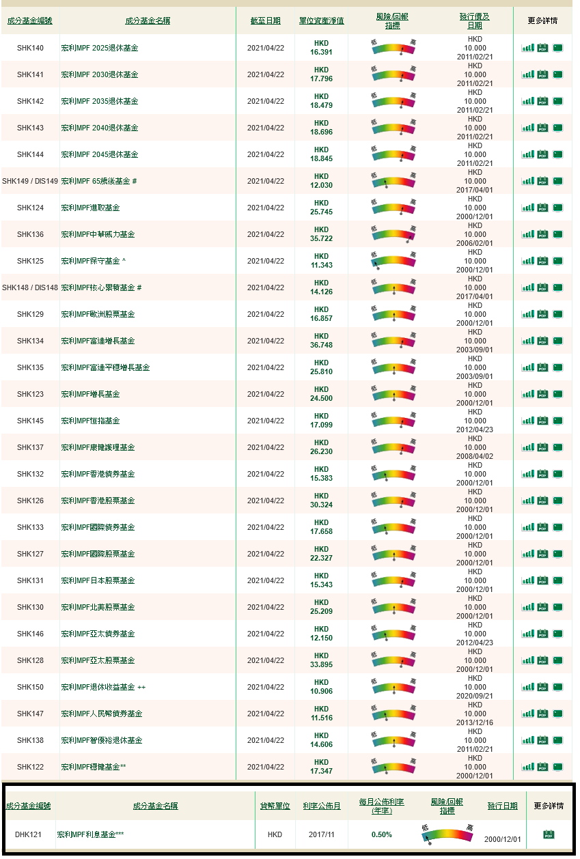Image resolution: width=580 pixels, height=859 pixels.
Task: Open the price table icon for SHK150
Action: tap(558, 687)
